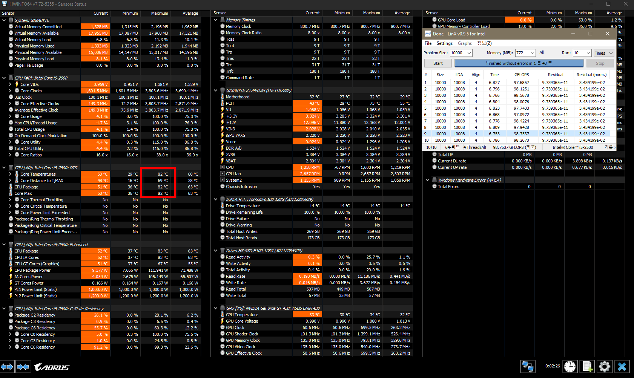Image resolution: width=634 pixels, height=378 pixels.
Task: Open the Times unit dropdown in LinX
Action: (604, 53)
